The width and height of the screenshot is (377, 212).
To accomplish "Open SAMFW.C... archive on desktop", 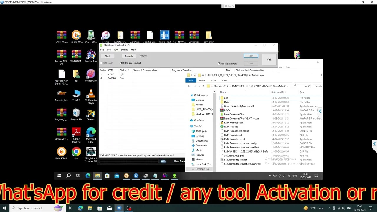I will (x=62, y=37).
